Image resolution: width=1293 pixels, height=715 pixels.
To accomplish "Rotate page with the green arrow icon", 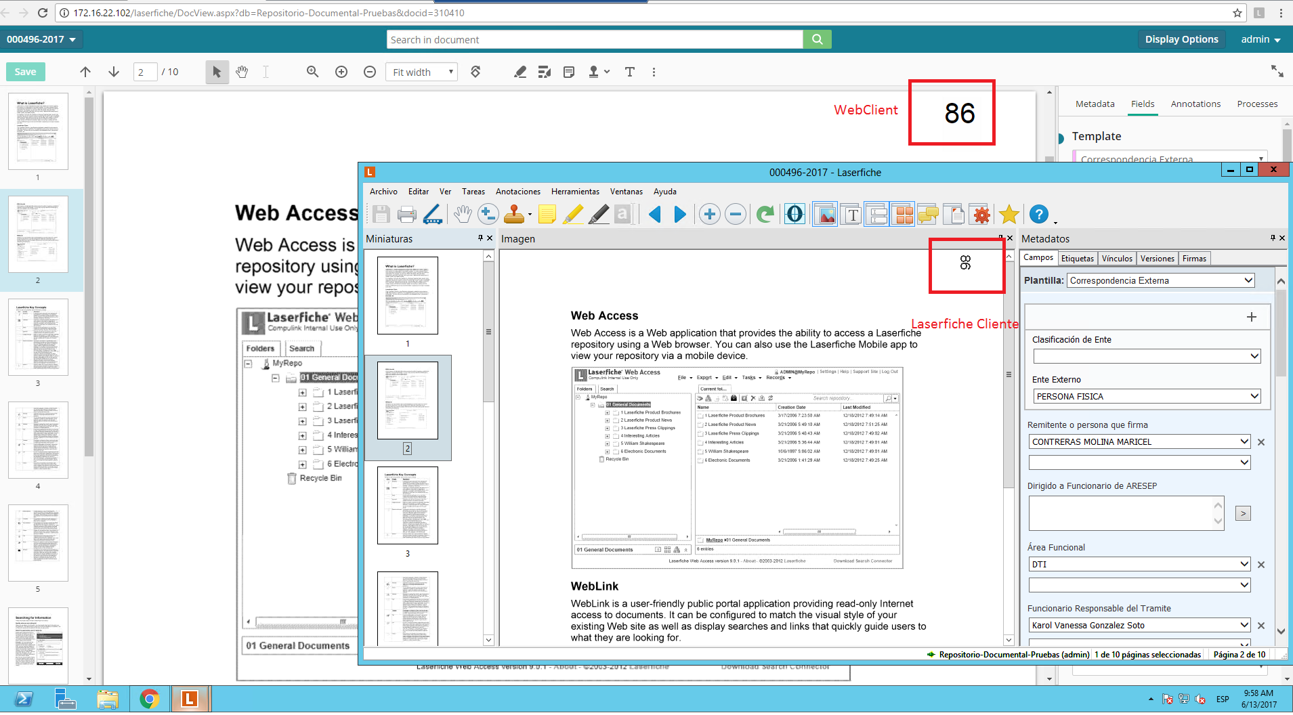I will (765, 215).
